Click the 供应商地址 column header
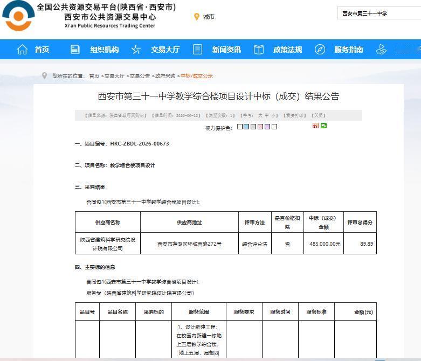 click(x=189, y=222)
